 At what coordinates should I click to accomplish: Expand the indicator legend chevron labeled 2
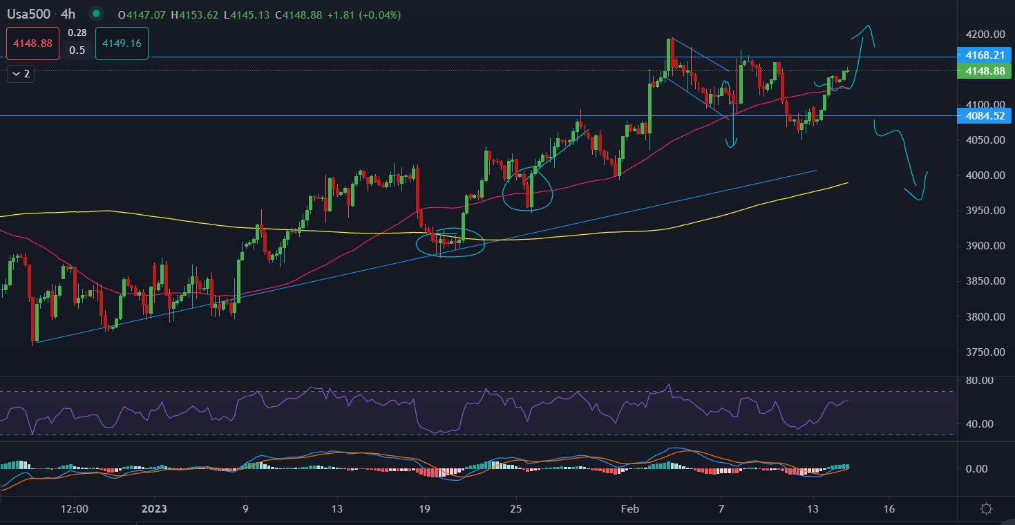tap(21, 73)
